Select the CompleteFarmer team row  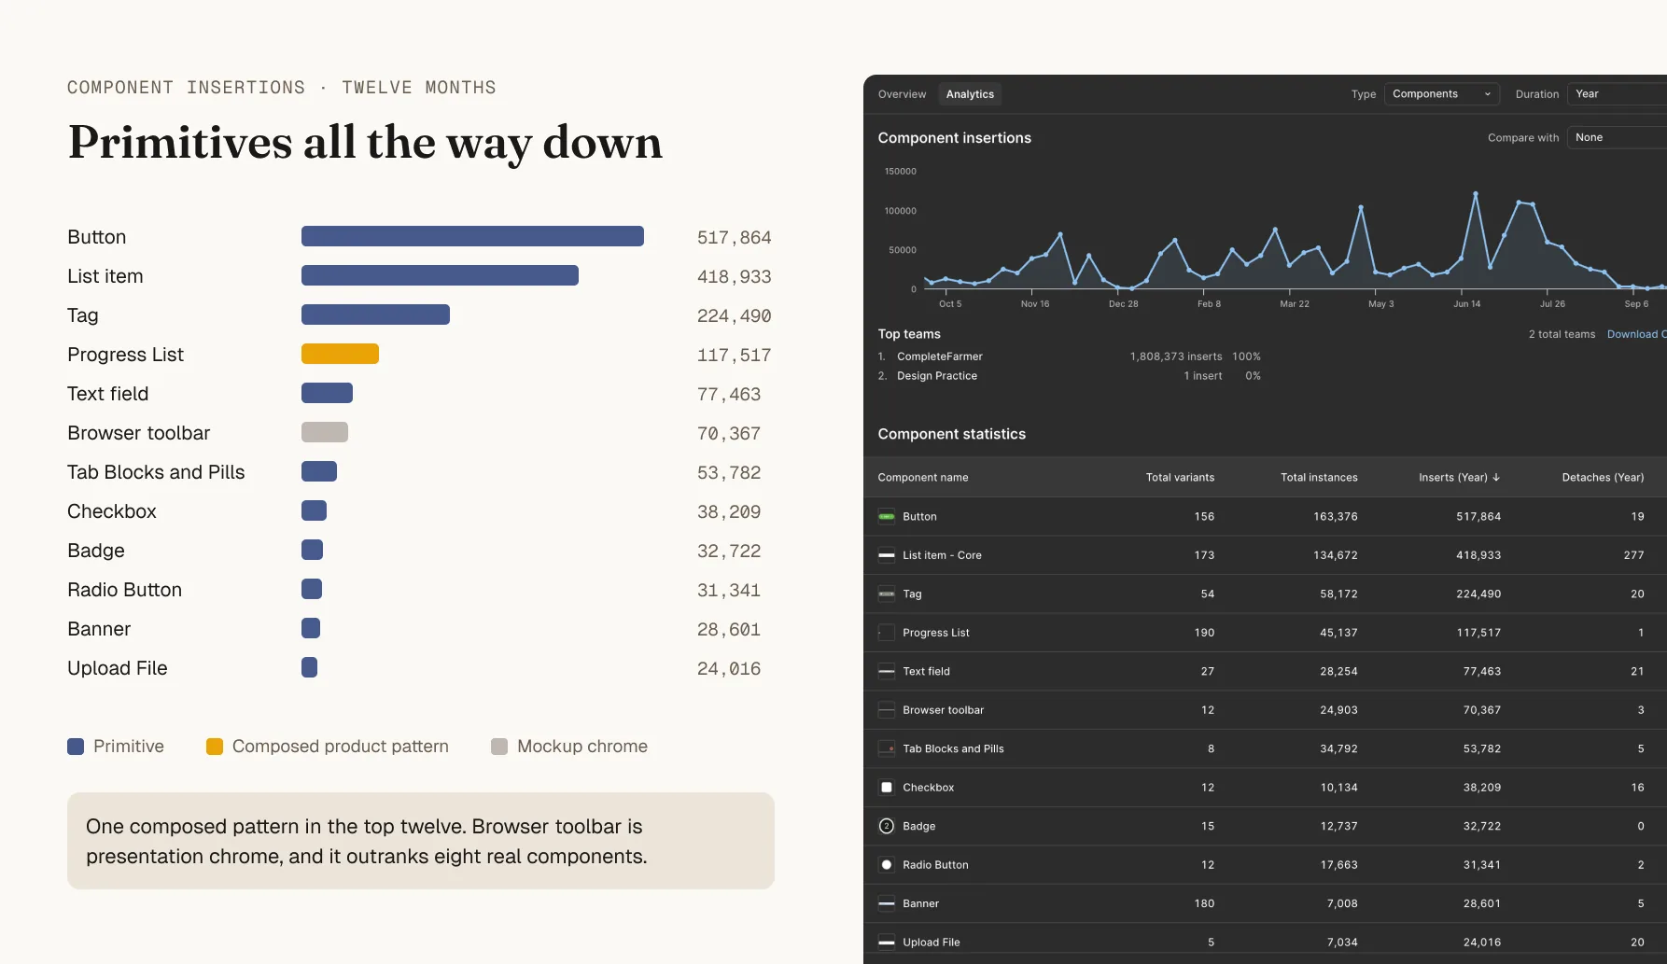1069,356
